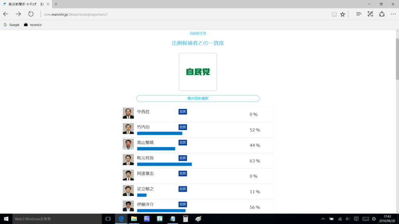The width and height of the screenshot is (399, 224).
Task: Click the name 阿達雅志
Action: (145, 174)
